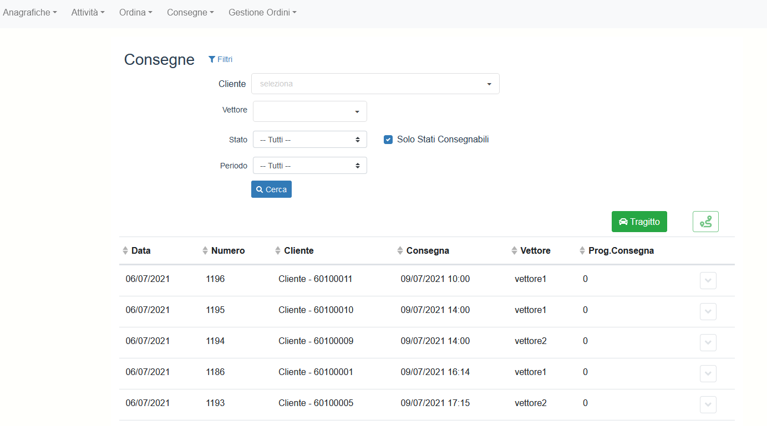The width and height of the screenshot is (767, 426).
Task: Open the Vettore dropdown
Action: [x=309, y=111]
